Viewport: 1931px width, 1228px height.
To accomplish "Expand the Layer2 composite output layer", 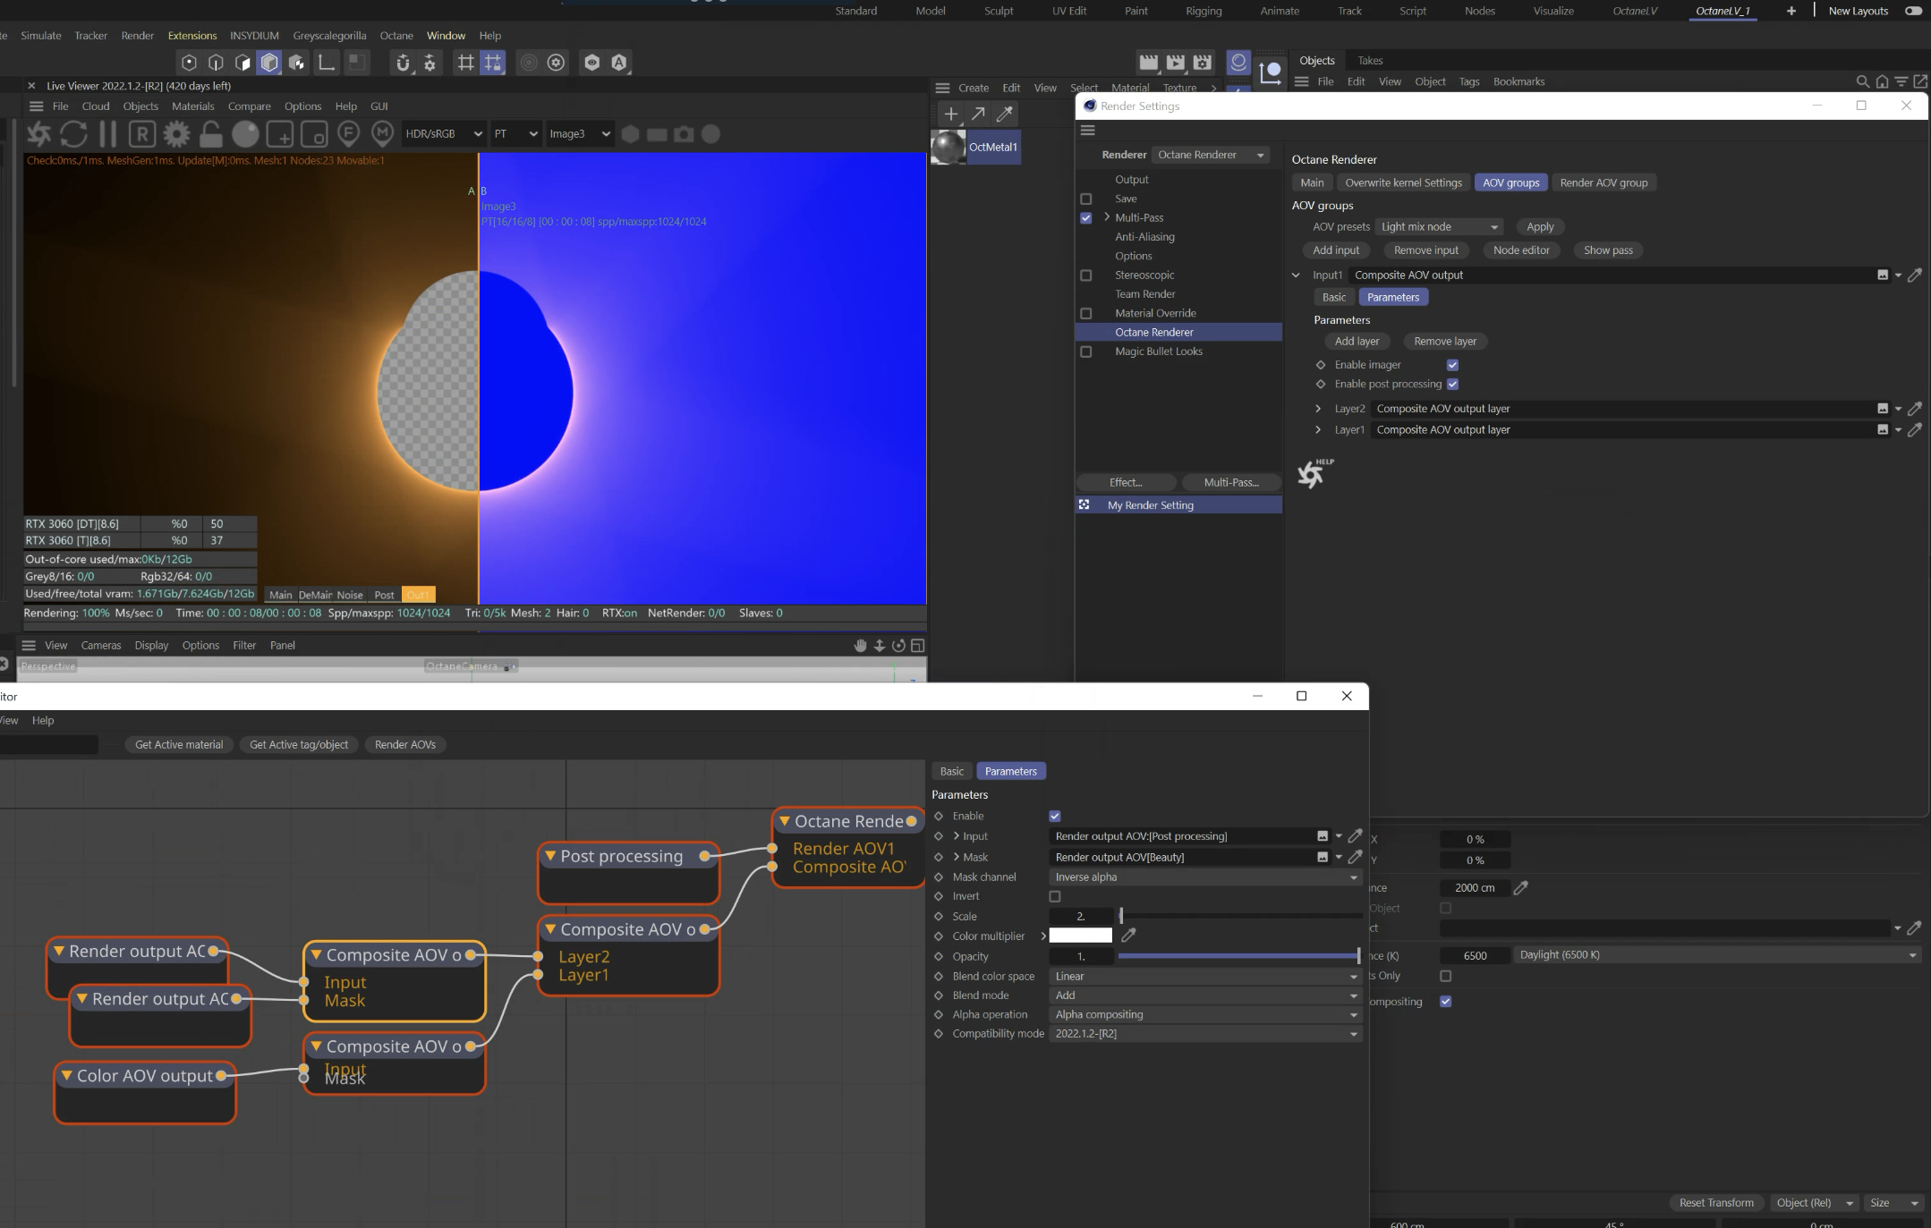I will (x=1318, y=409).
